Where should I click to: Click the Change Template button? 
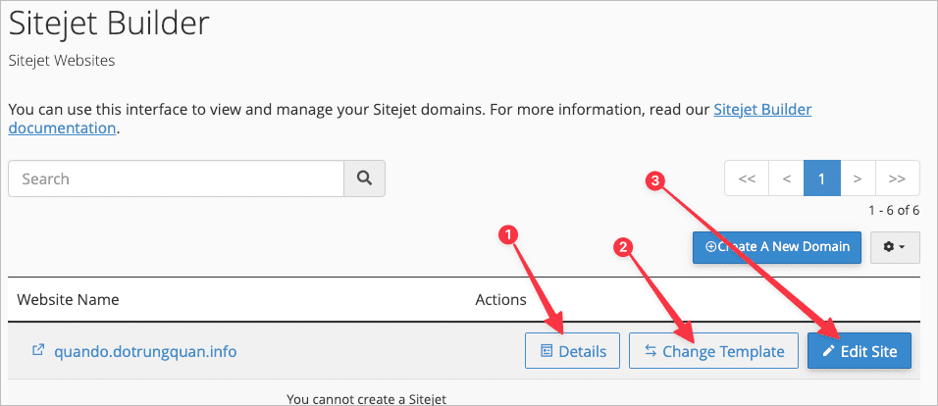pyautogui.click(x=712, y=351)
